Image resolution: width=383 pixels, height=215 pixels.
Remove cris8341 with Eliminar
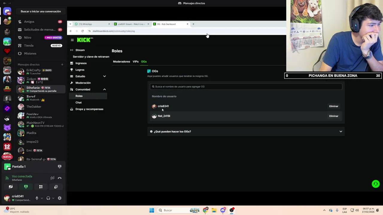click(334, 106)
